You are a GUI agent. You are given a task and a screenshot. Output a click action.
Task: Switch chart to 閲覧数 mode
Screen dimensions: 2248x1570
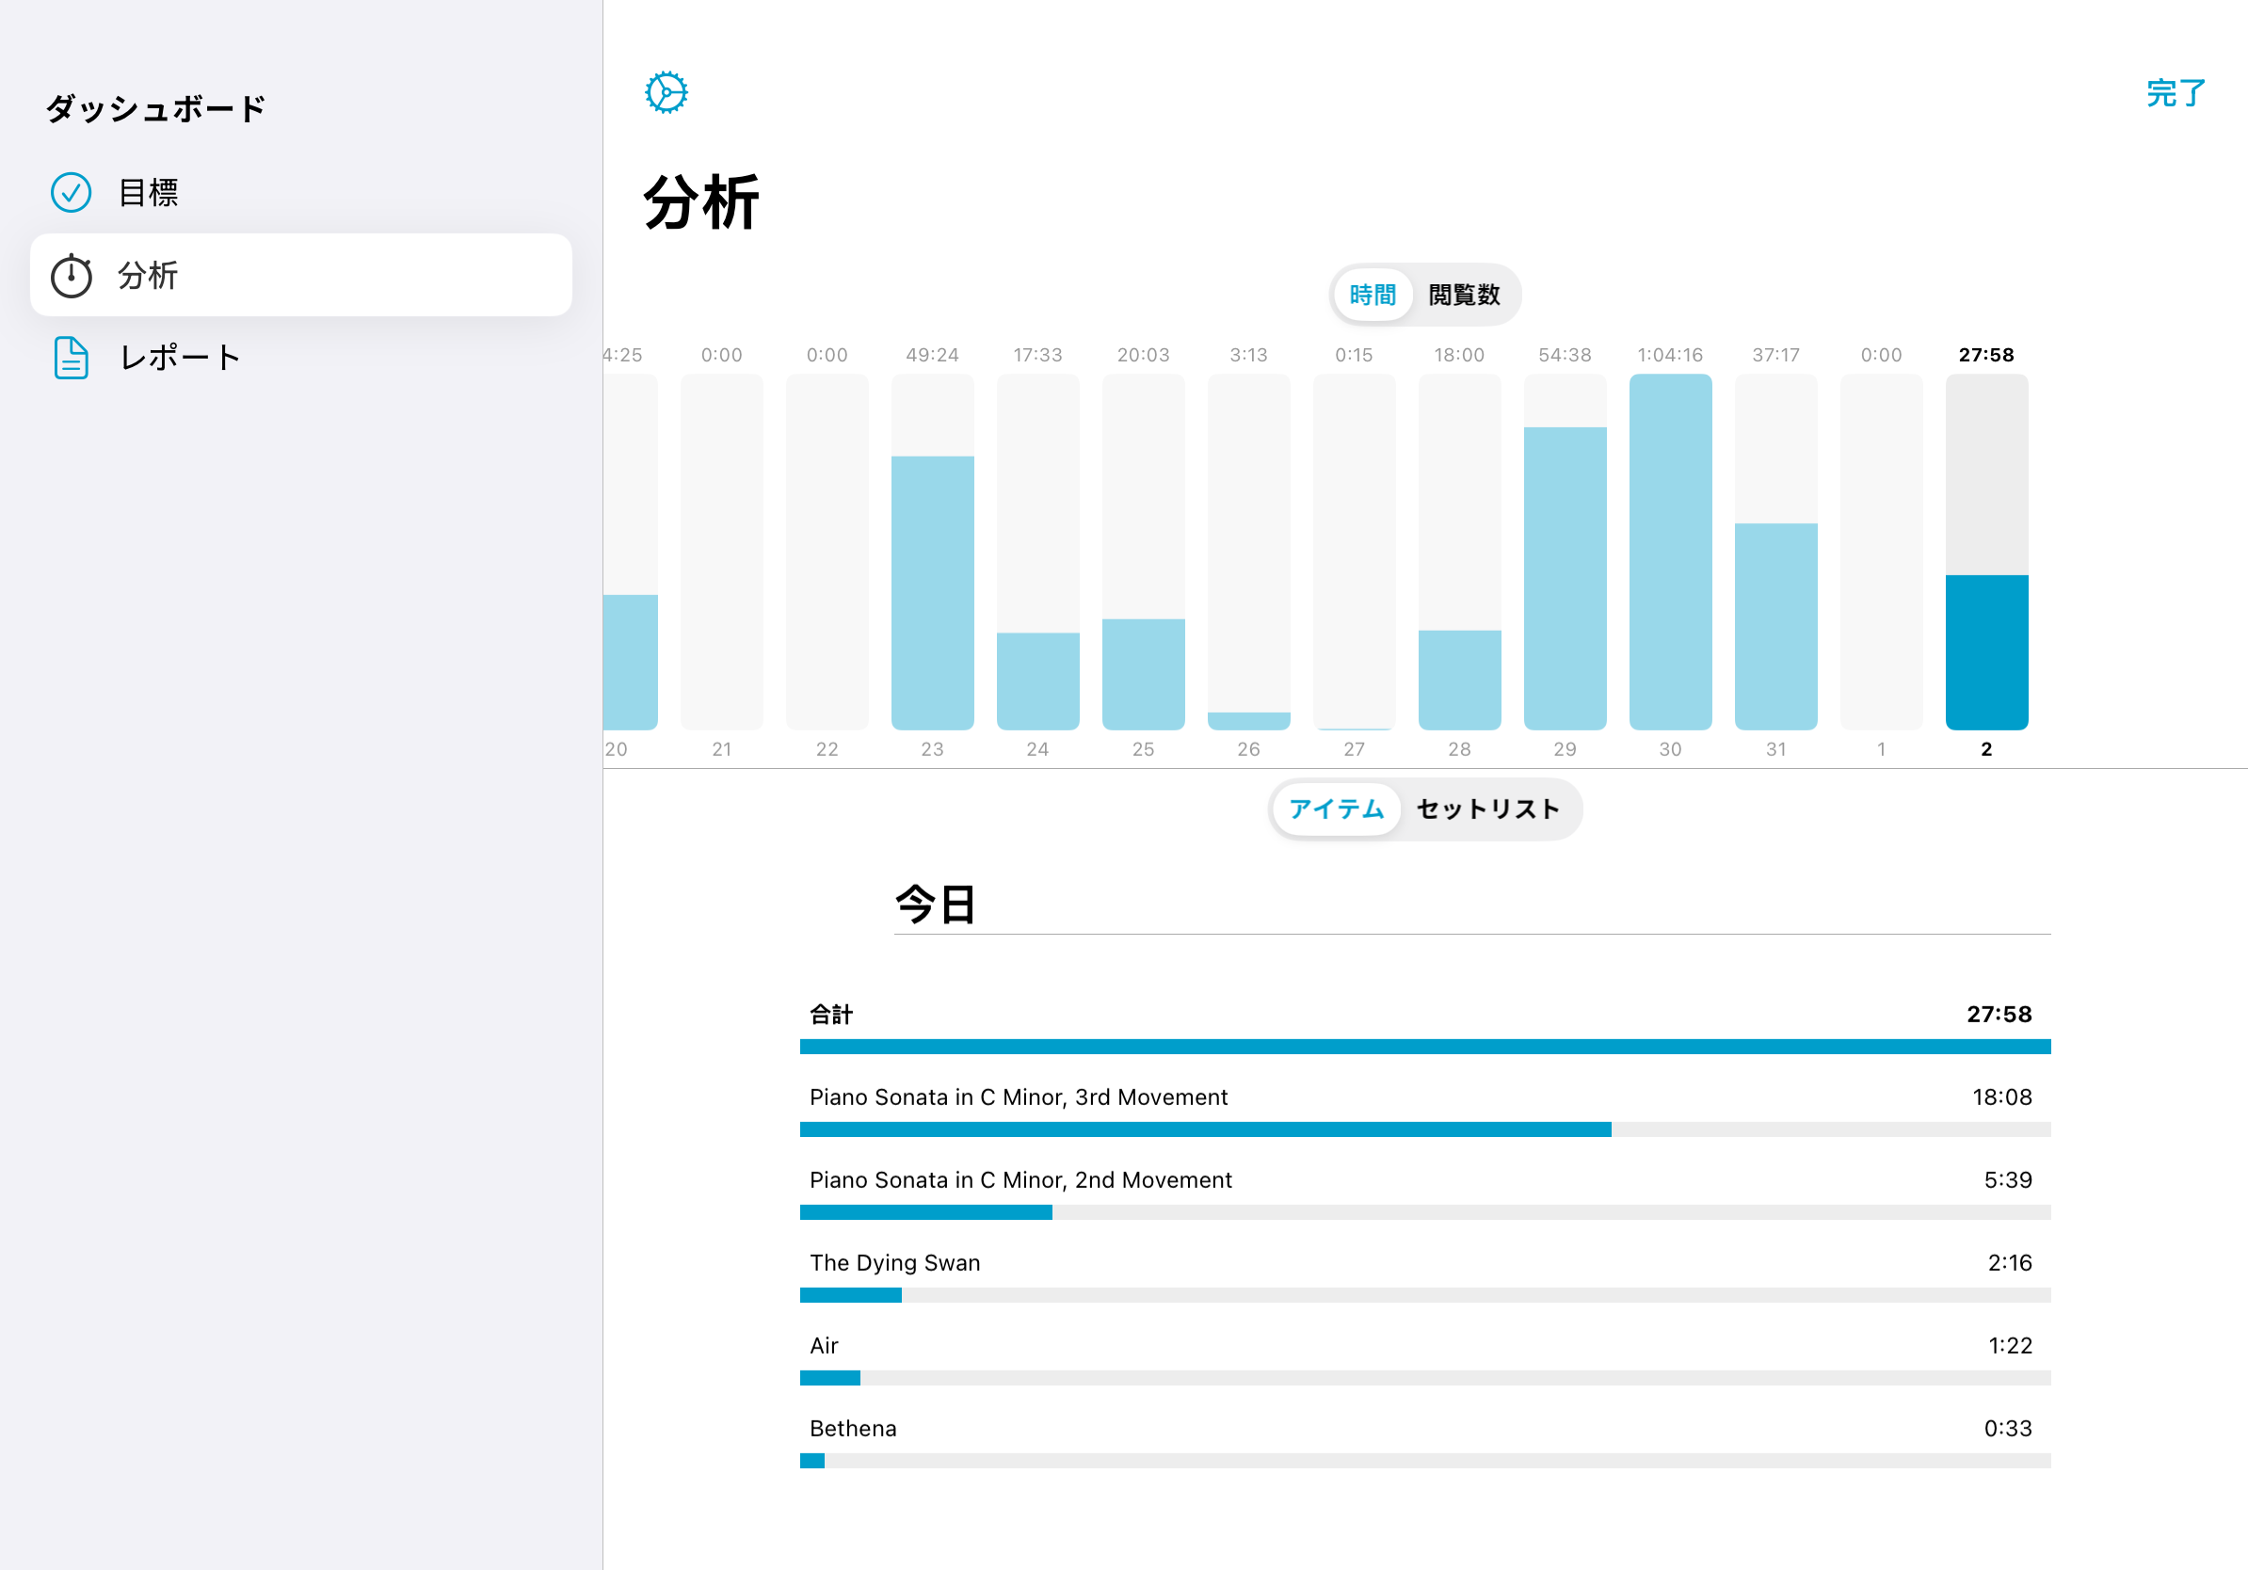[1464, 295]
